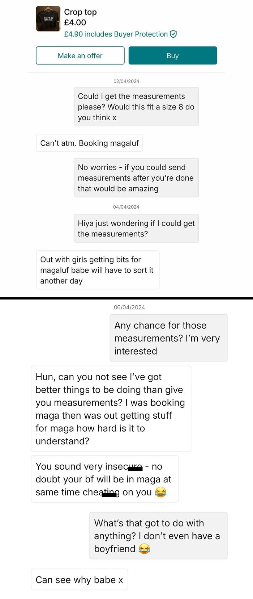Viewport: 253px width, 599px height.
Task: Select the measurements request message from 02/04/2024
Action: click(x=136, y=106)
